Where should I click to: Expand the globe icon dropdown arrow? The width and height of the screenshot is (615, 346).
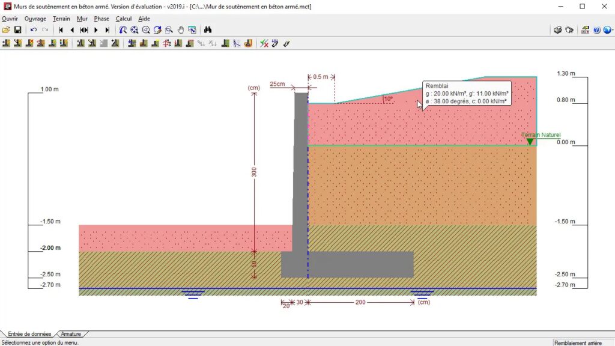pyautogui.click(x=612, y=30)
